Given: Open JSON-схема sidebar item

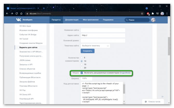Looking at the screenshot, I should tap(25, 60).
